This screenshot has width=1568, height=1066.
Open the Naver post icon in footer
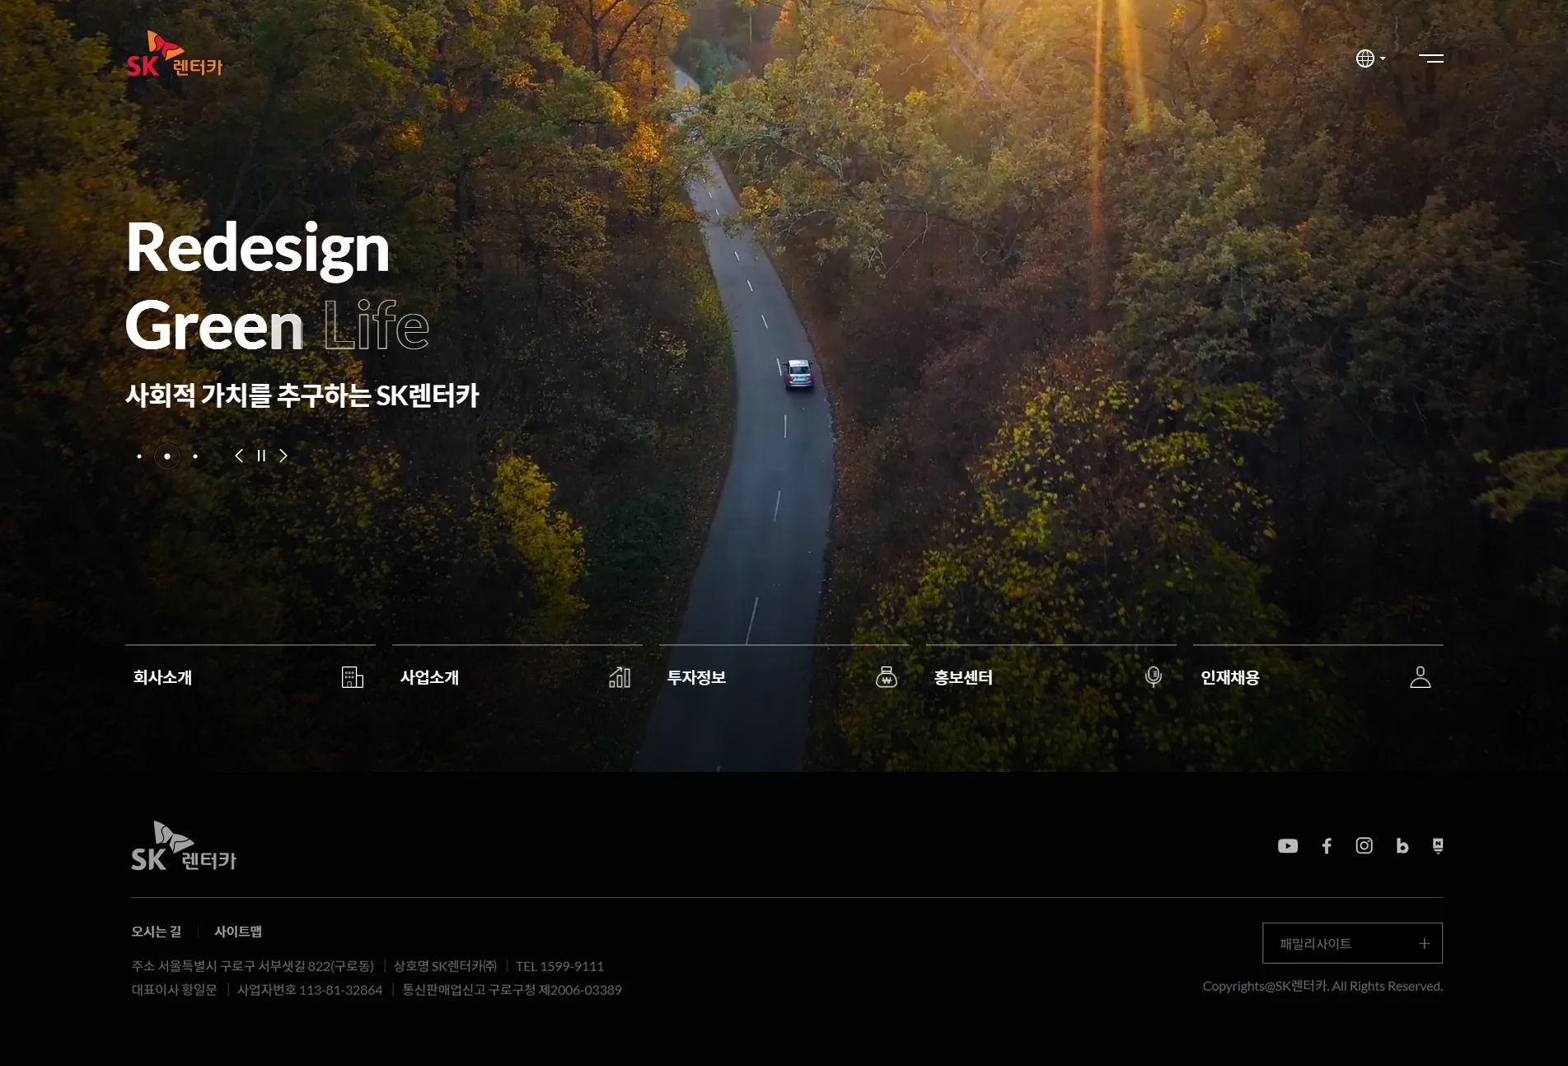pos(1438,846)
